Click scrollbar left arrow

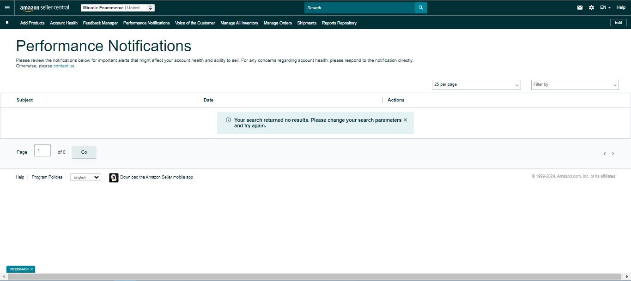coord(3,276)
